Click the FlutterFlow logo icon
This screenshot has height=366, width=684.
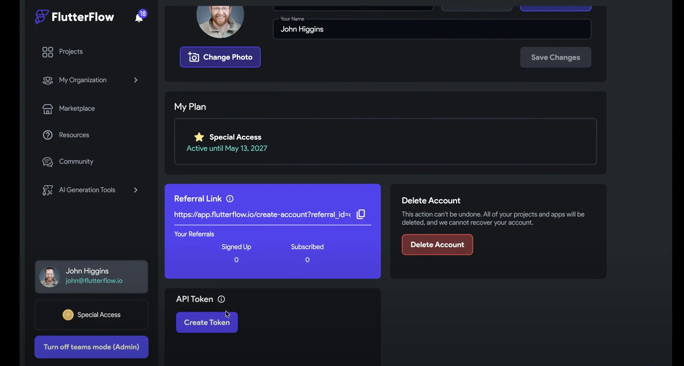click(x=41, y=17)
